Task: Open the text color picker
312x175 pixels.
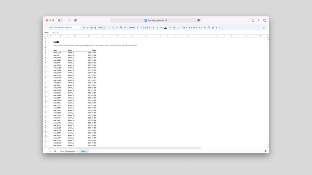Action: click(165, 28)
